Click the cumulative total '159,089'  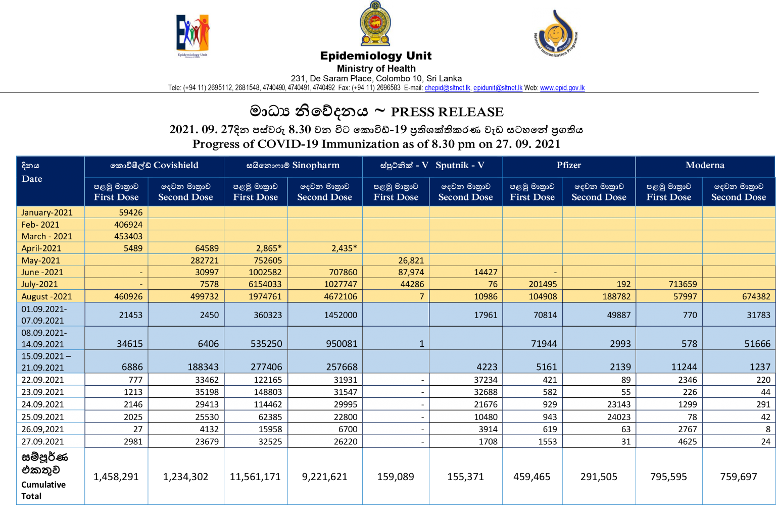396,477
